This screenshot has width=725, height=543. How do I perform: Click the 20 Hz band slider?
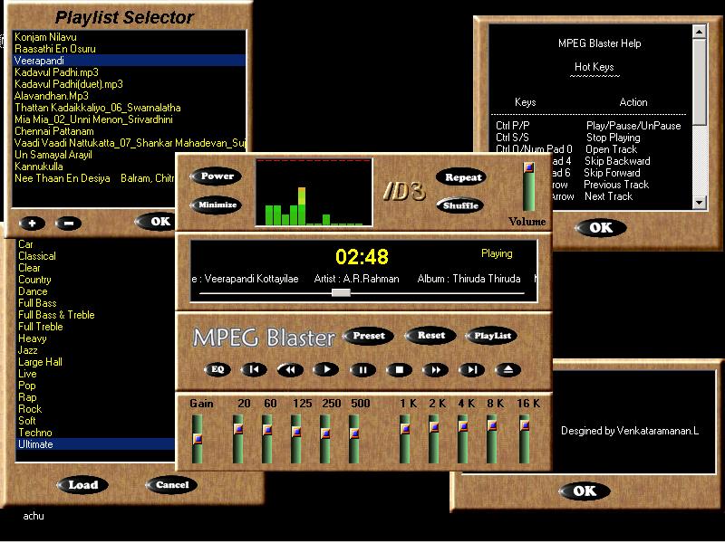point(238,429)
